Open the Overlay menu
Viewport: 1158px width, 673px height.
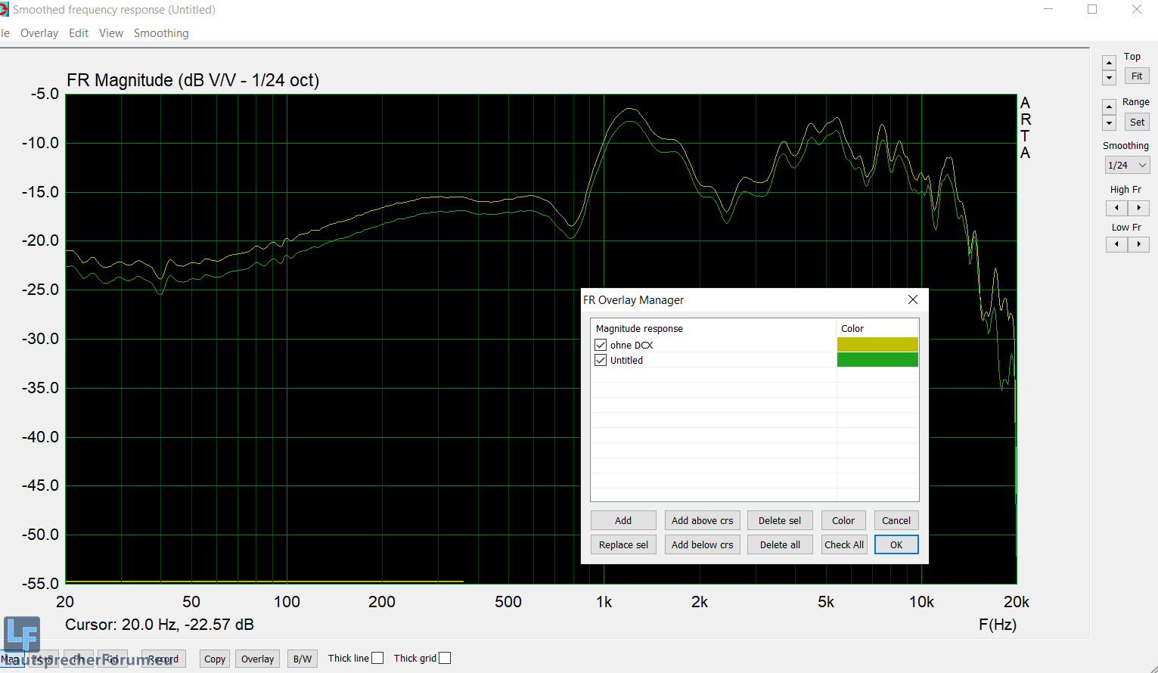pos(39,33)
